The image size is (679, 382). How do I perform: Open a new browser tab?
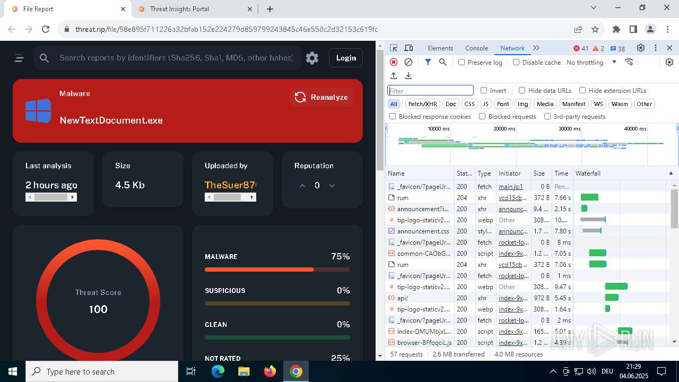point(270,9)
